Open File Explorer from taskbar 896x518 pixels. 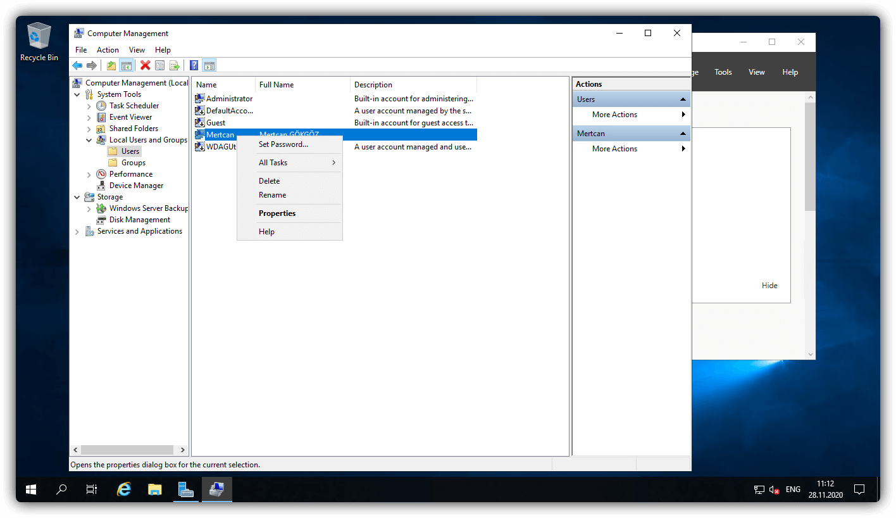click(x=155, y=490)
